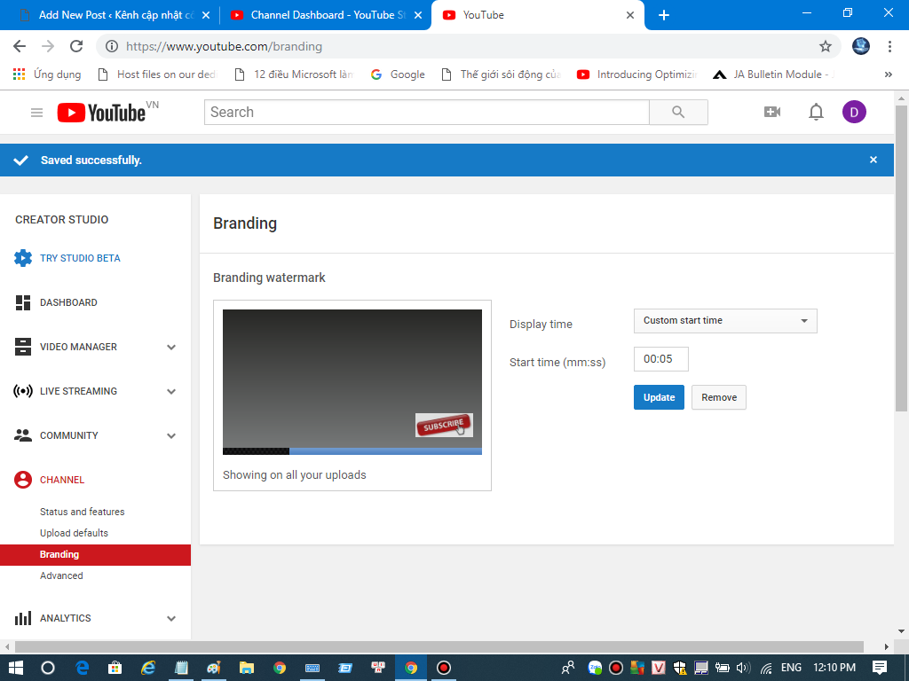This screenshot has height=681, width=909.
Task: Reload the page using the browser refresh icon
Action: pyautogui.click(x=76, y=46)
